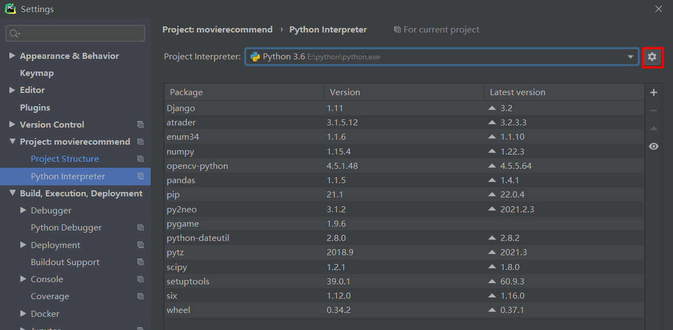This screenshot has height=330, width=673.
Task: Click the Latest version column header
Action: click(517, 92)
